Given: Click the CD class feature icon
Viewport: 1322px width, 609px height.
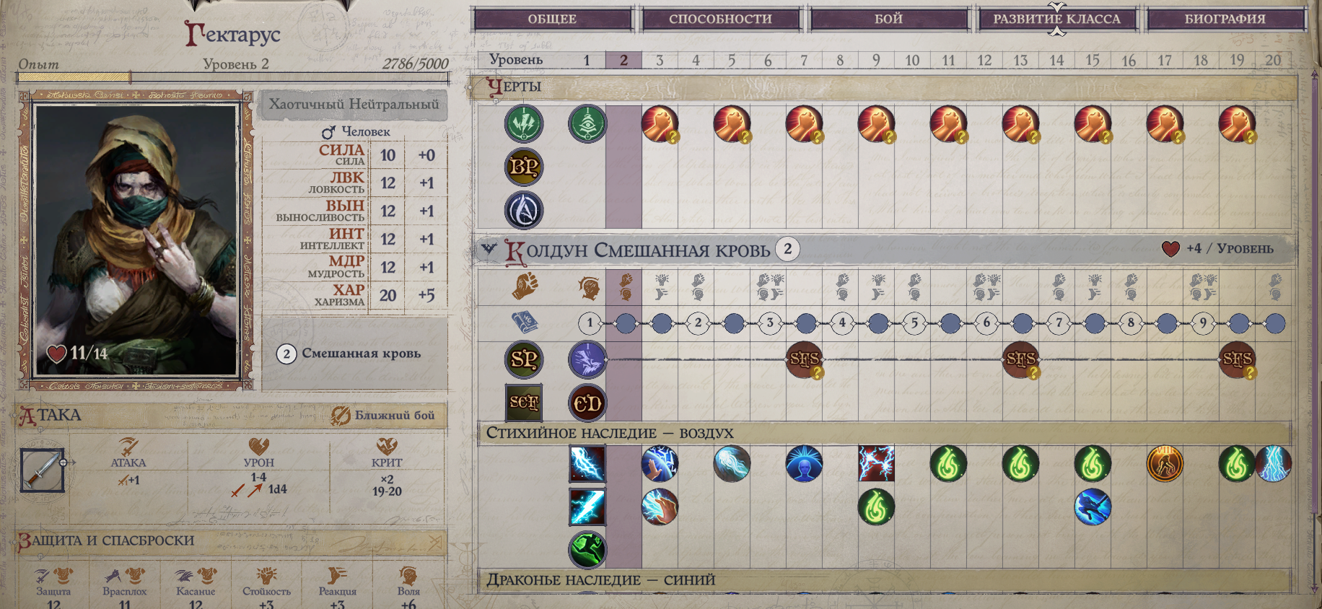Looking at the screenshot, I should point(587,403).
